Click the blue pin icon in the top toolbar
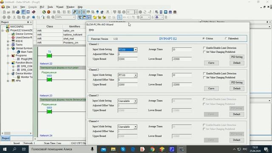This screenshot has width=272, height=153. [x=97, y=12]
